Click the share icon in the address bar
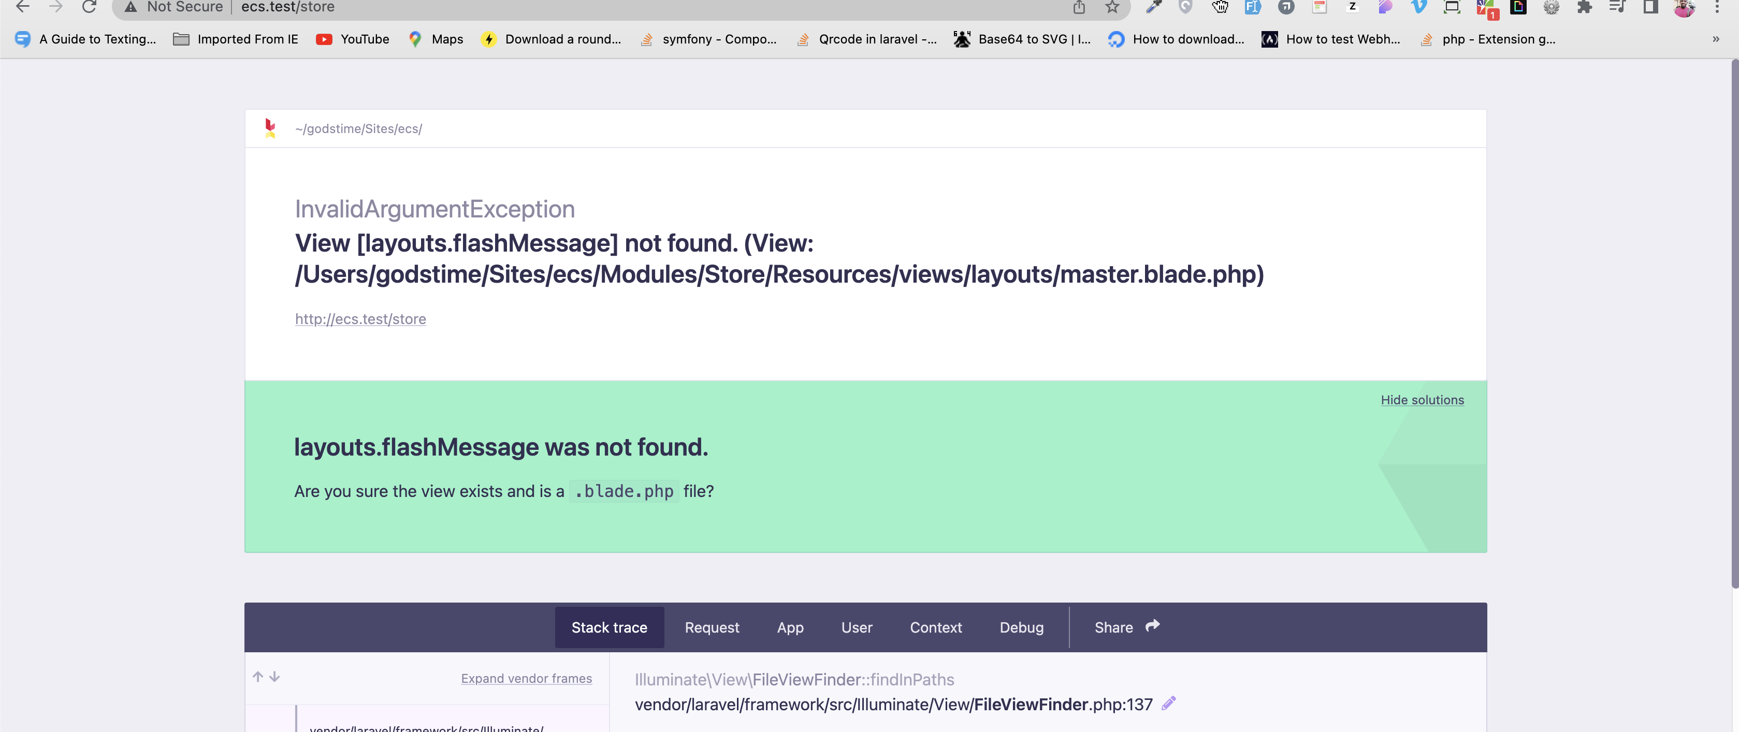This screenshot has width=1739, height=732. pos(1079,8)
